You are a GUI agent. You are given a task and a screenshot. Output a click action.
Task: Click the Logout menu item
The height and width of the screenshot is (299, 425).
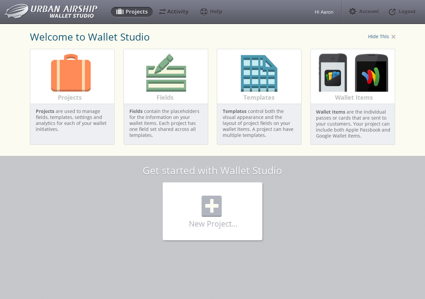(x=402, y=12)
